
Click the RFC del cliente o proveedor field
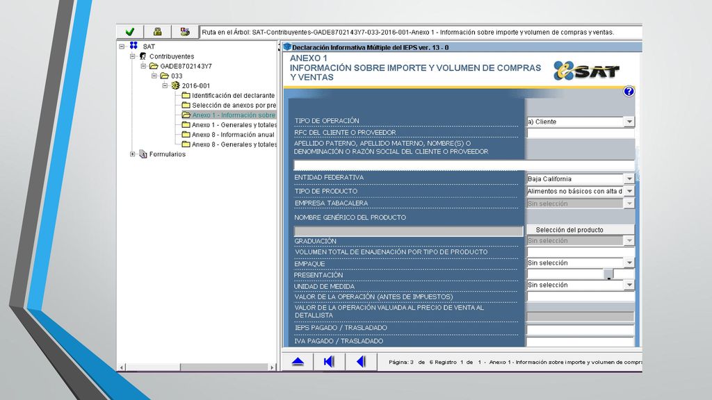[x=581, y=133]
